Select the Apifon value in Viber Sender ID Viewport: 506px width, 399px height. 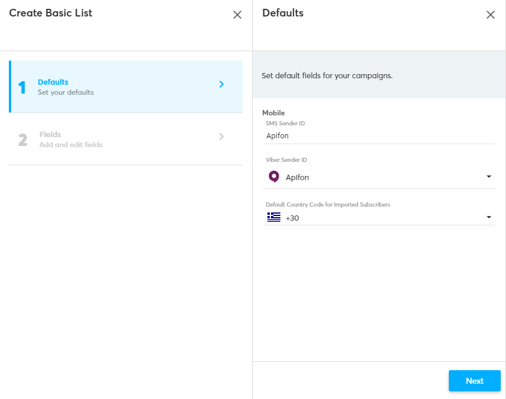coord(297,177)
